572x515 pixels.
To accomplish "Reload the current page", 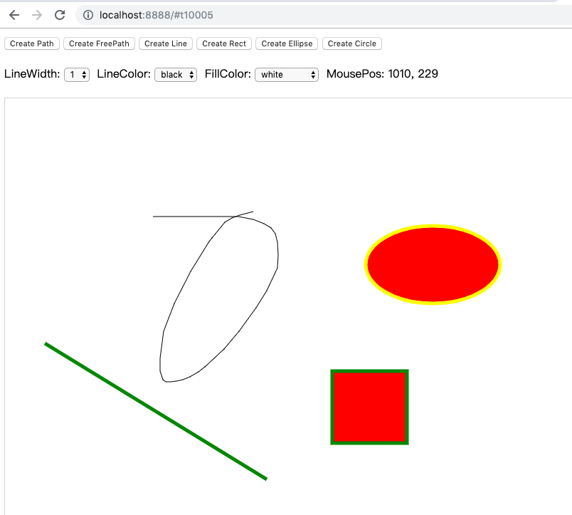I will coord(60,15).
